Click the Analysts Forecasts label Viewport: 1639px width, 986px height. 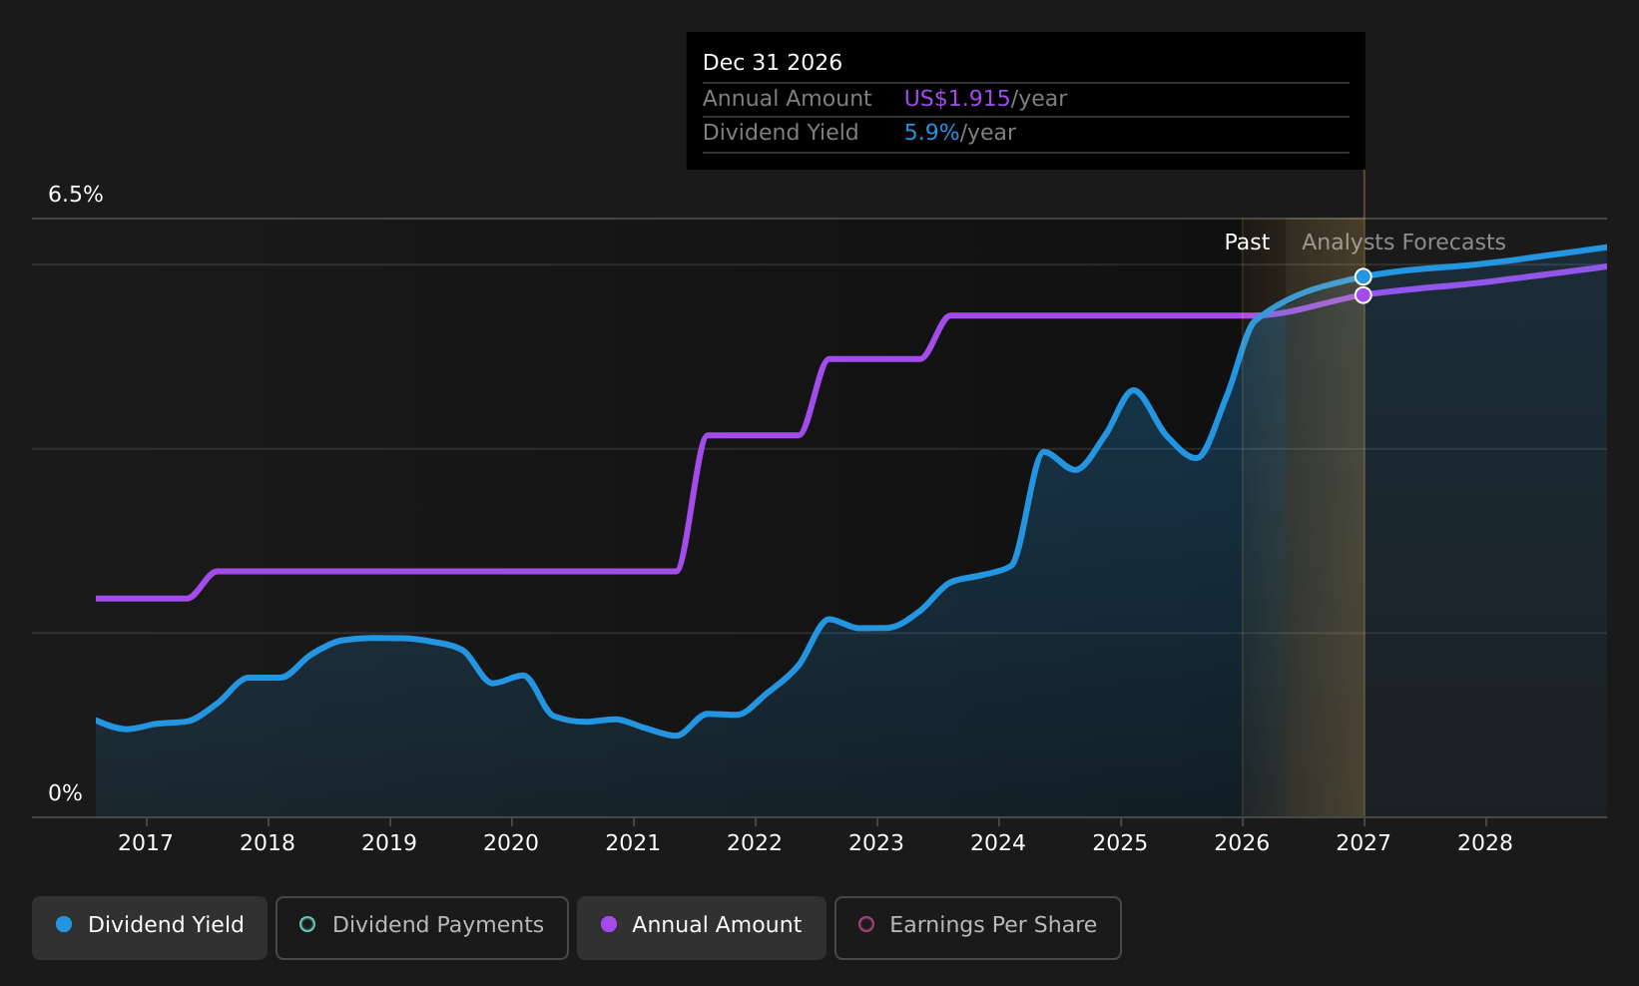pyautogui.click(x=1403, y=243)
